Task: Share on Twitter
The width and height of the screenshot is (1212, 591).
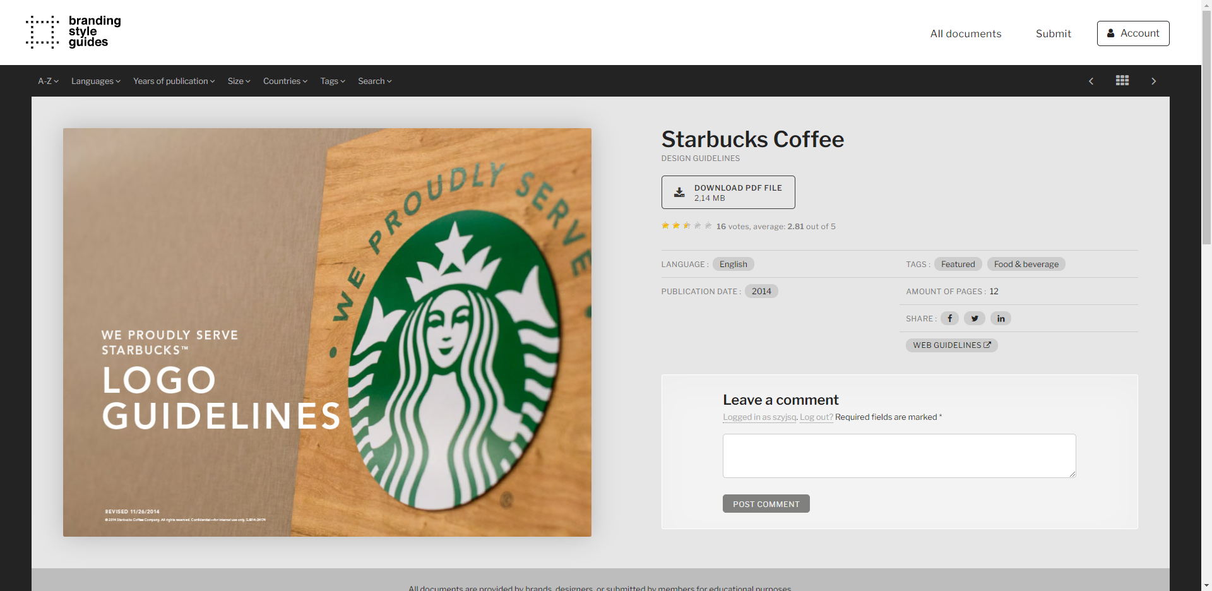Action: click(975, 318)
